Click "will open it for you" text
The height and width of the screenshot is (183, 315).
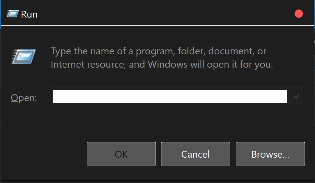click(232, 64)
